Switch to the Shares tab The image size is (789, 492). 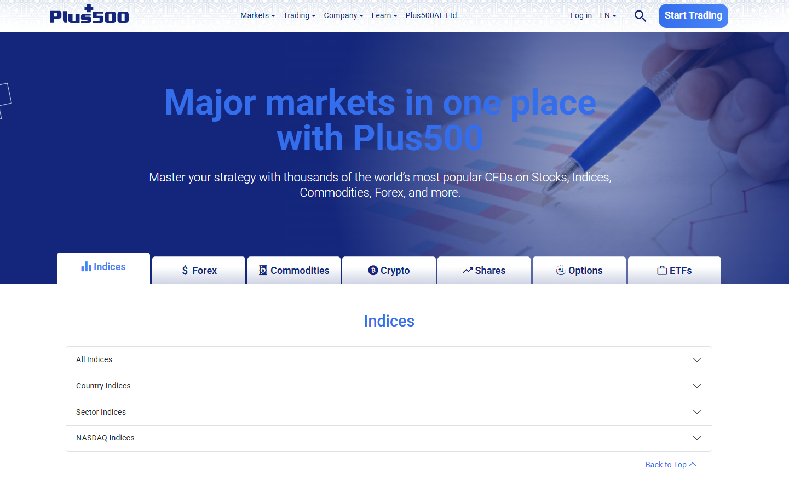484,270
